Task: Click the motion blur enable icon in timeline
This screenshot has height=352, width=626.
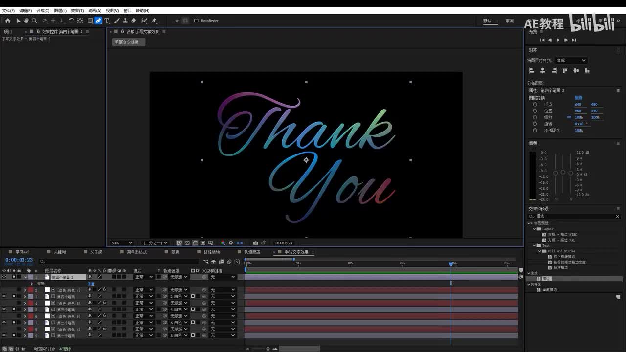Action: [x=229, y=262]
